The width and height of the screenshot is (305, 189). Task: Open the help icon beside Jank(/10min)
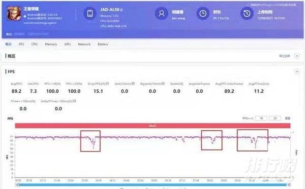[133, 84]
